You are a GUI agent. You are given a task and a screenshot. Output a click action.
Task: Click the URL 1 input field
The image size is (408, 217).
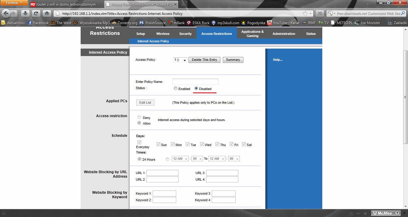[162, 173]
